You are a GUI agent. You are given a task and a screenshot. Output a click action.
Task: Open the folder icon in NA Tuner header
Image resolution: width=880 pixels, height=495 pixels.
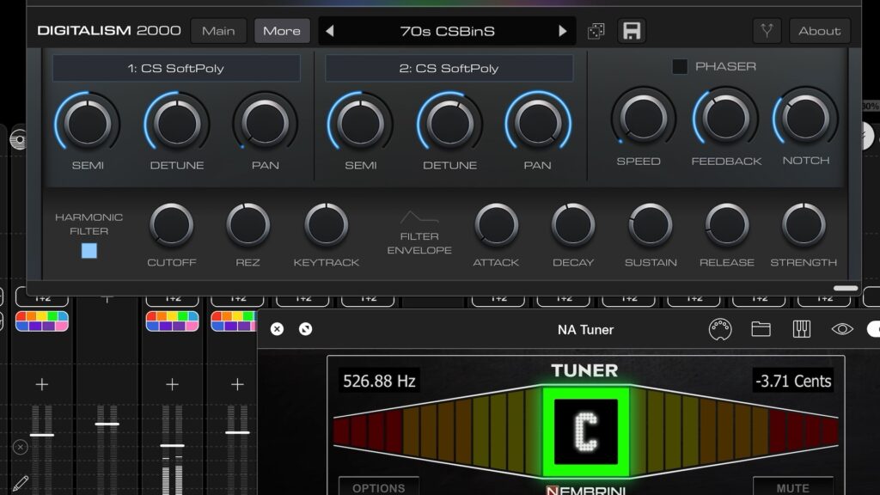point(761,329)
